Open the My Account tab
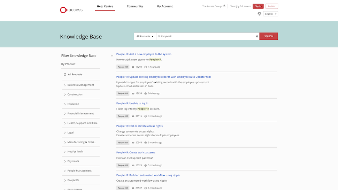This screenshot has width=338, height=190. click(164, 7)
